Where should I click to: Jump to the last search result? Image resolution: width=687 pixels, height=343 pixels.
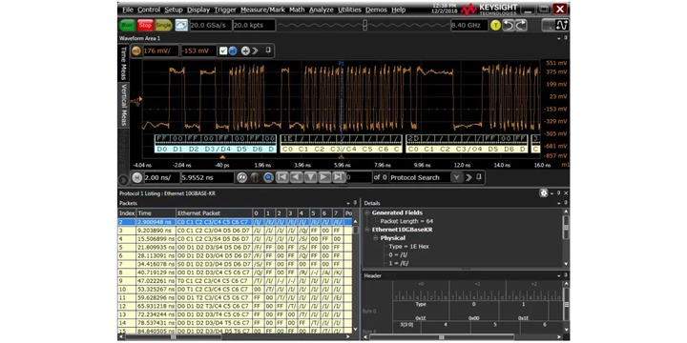(x=338, y=177)
